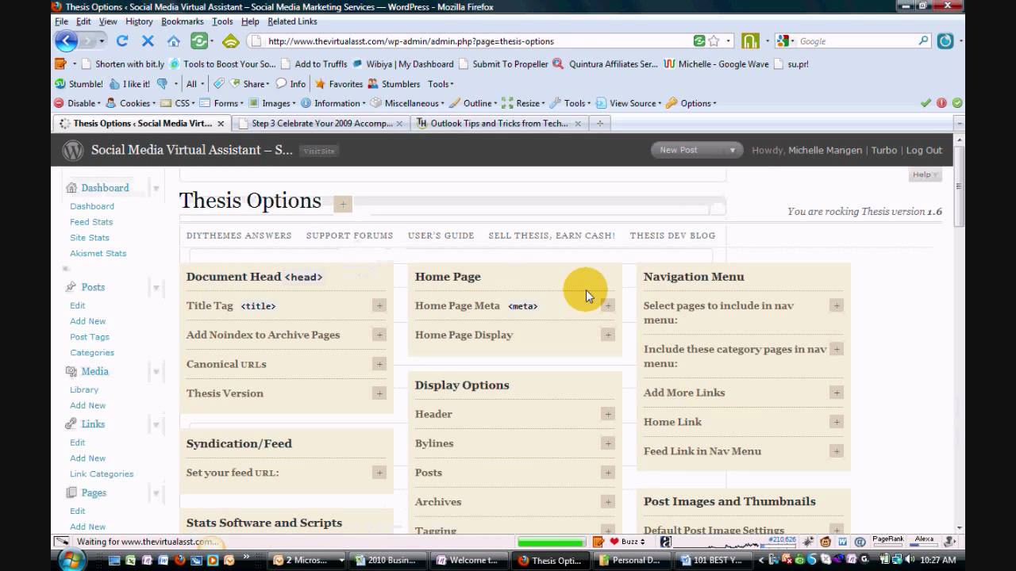Click the DIYThemes Answers link
This screenshot has width=1016, height=571.
tap(239, 236)
